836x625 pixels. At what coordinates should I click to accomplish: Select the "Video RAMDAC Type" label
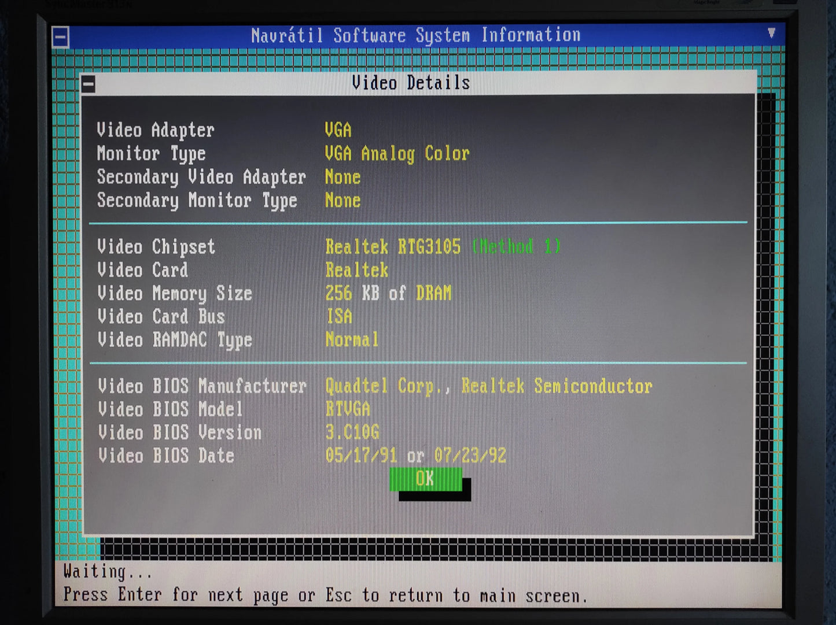175,340
